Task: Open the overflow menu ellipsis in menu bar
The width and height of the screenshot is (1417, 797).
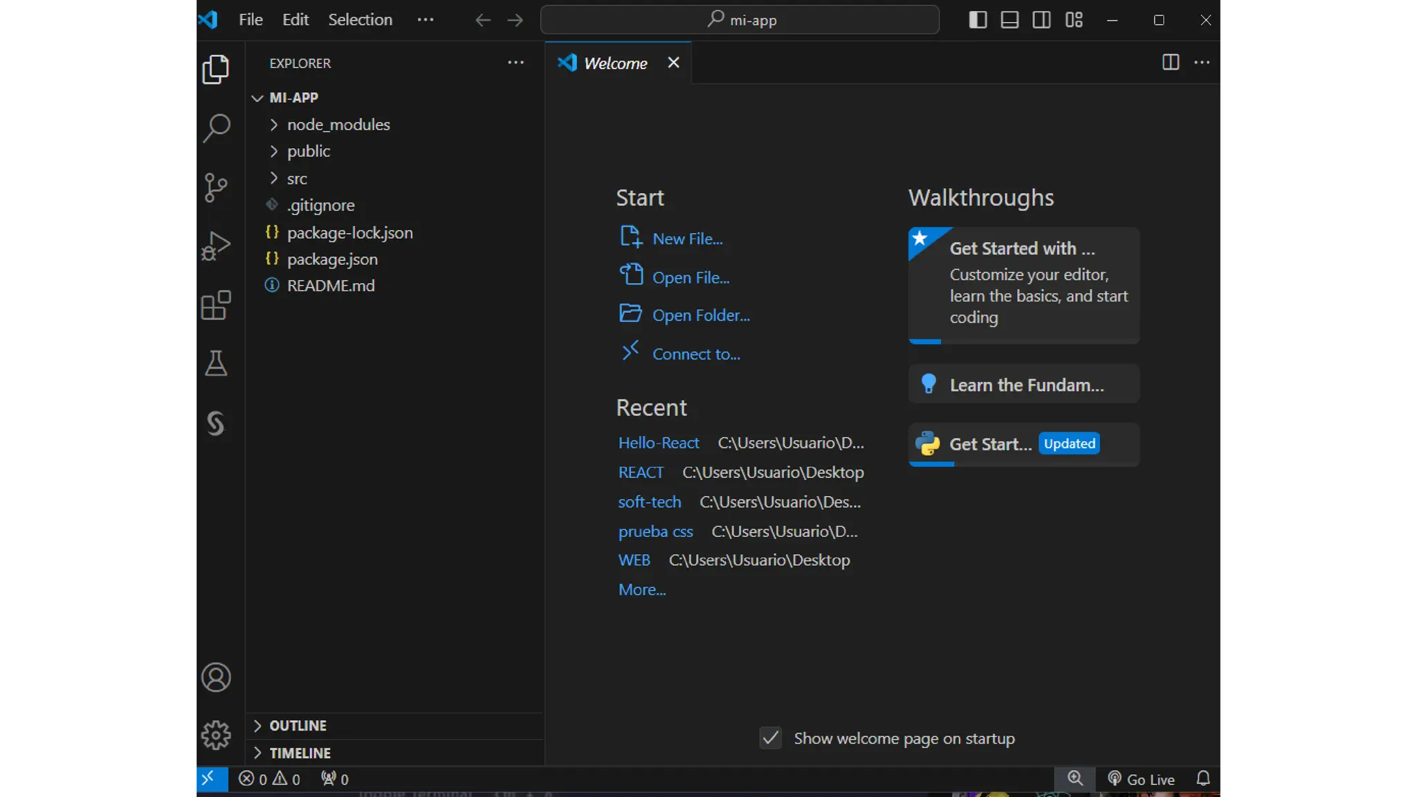Action: pyautogui.click(x=426, y=20)
